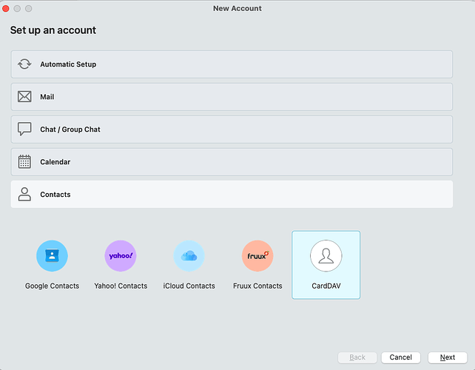Click the Contacts person icon
Image resolution: width=475 pixels, height=370 pixels.
(24, 195)
